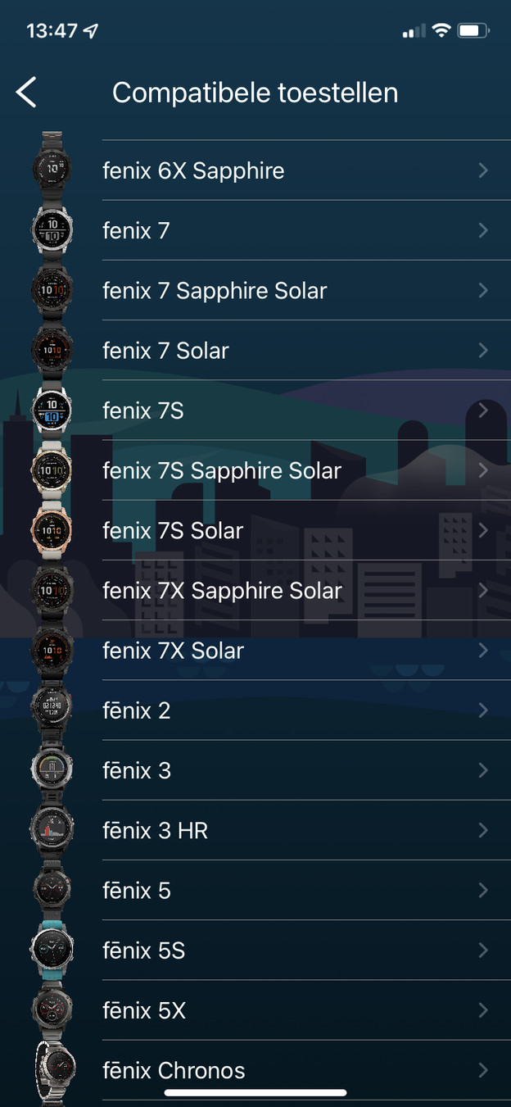Viewport: 511px width, 1107px height.
Task: Open chevron next to fenix 7 Sapphire Solar
Action: click(x=483, y=290)
